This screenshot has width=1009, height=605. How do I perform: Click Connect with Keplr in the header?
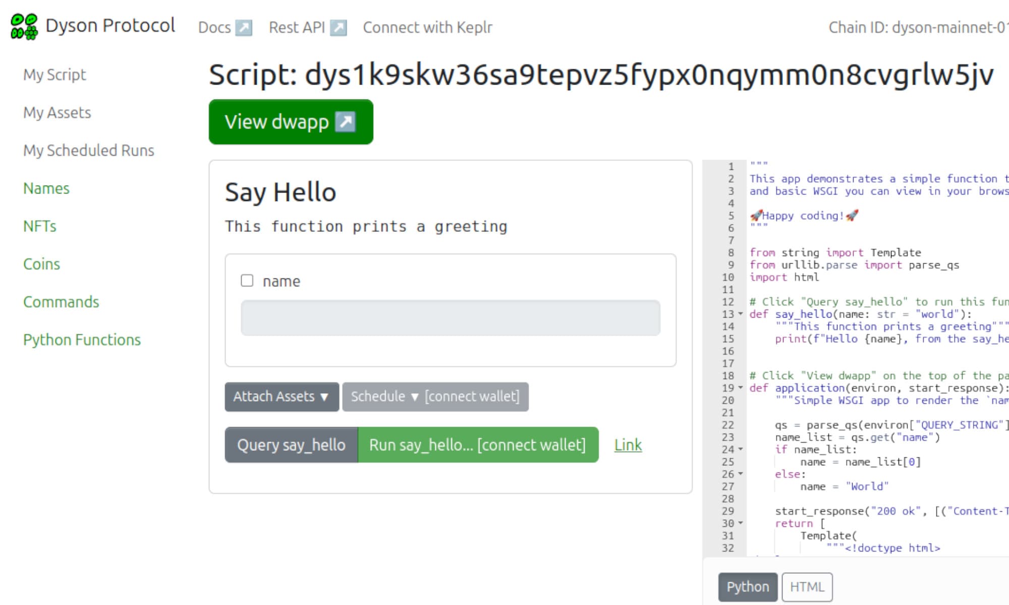point(427,27)
